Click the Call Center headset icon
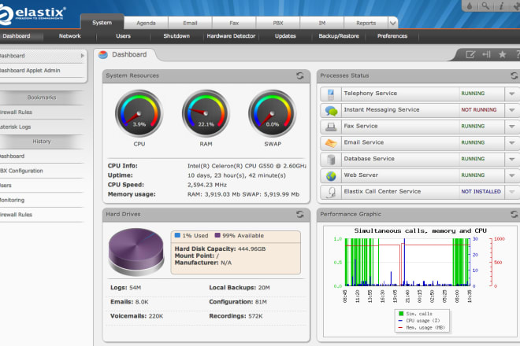The height and width of the screenshot is (346, 520). [331, 192]
